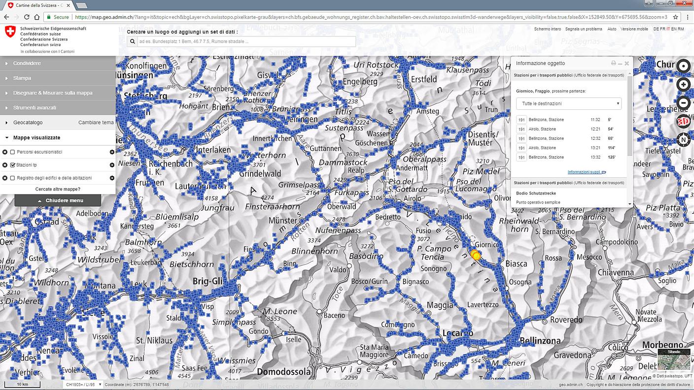Bookmark this page with the star icon
This screenshot has height=390, width=694.
coord(675,17)
